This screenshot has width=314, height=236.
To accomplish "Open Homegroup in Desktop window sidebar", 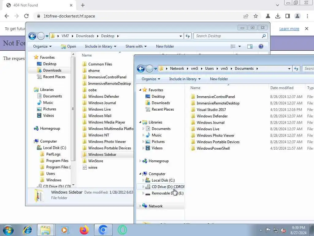I will tap(47, 128).
